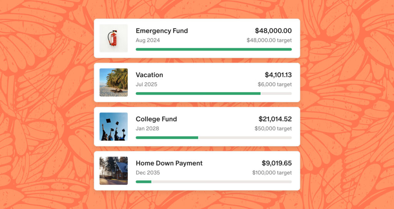Click the Vacation goal progress bar

[x=214, y=94]
